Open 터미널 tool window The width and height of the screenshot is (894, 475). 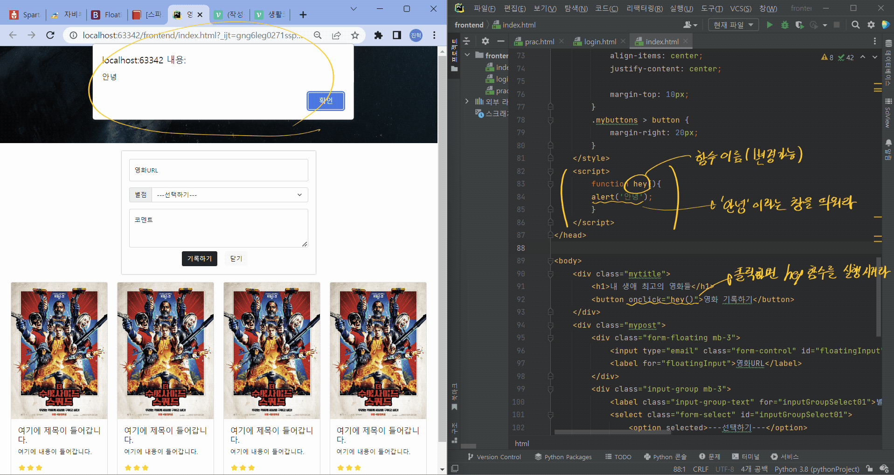coord(746,457)
